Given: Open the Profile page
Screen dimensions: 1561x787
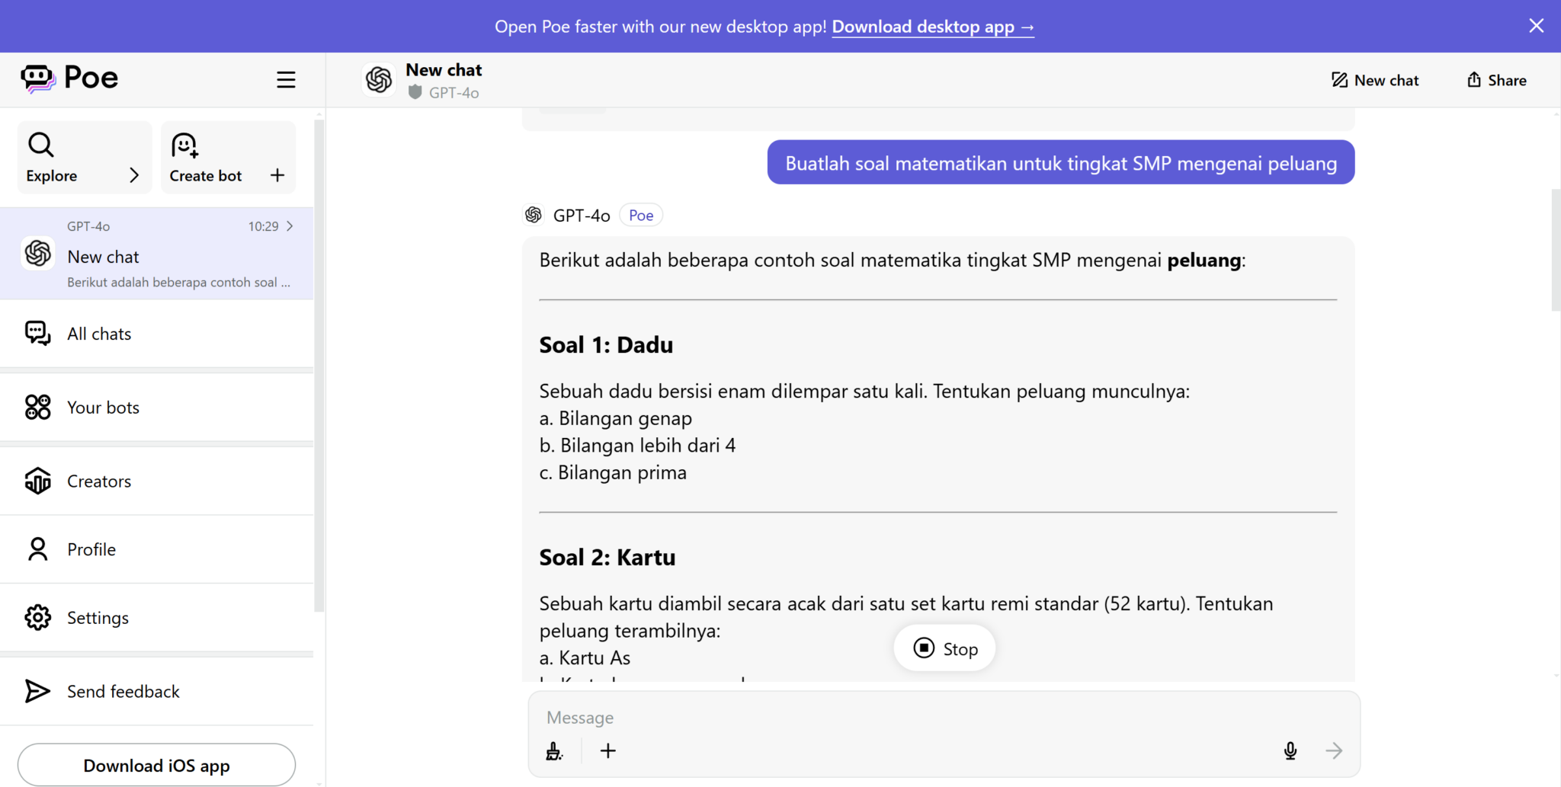Looking at the screenshot, I should [x=91, y=549].
